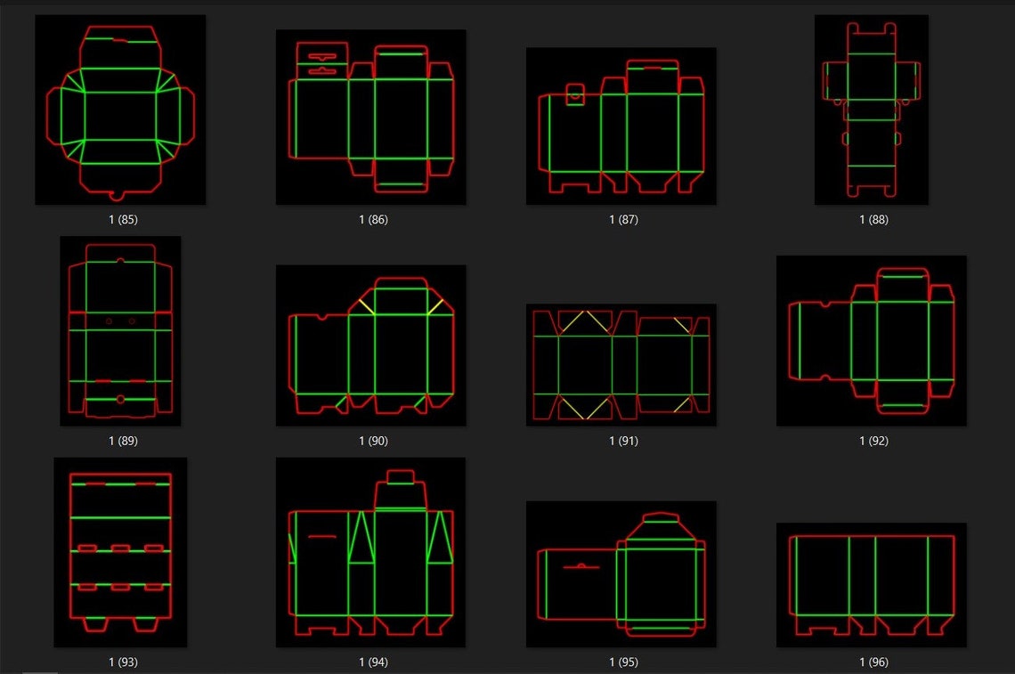Select the thumbnail for file 1 (89)
This screenshot has height=674, width=1015.
coord(120,331)
